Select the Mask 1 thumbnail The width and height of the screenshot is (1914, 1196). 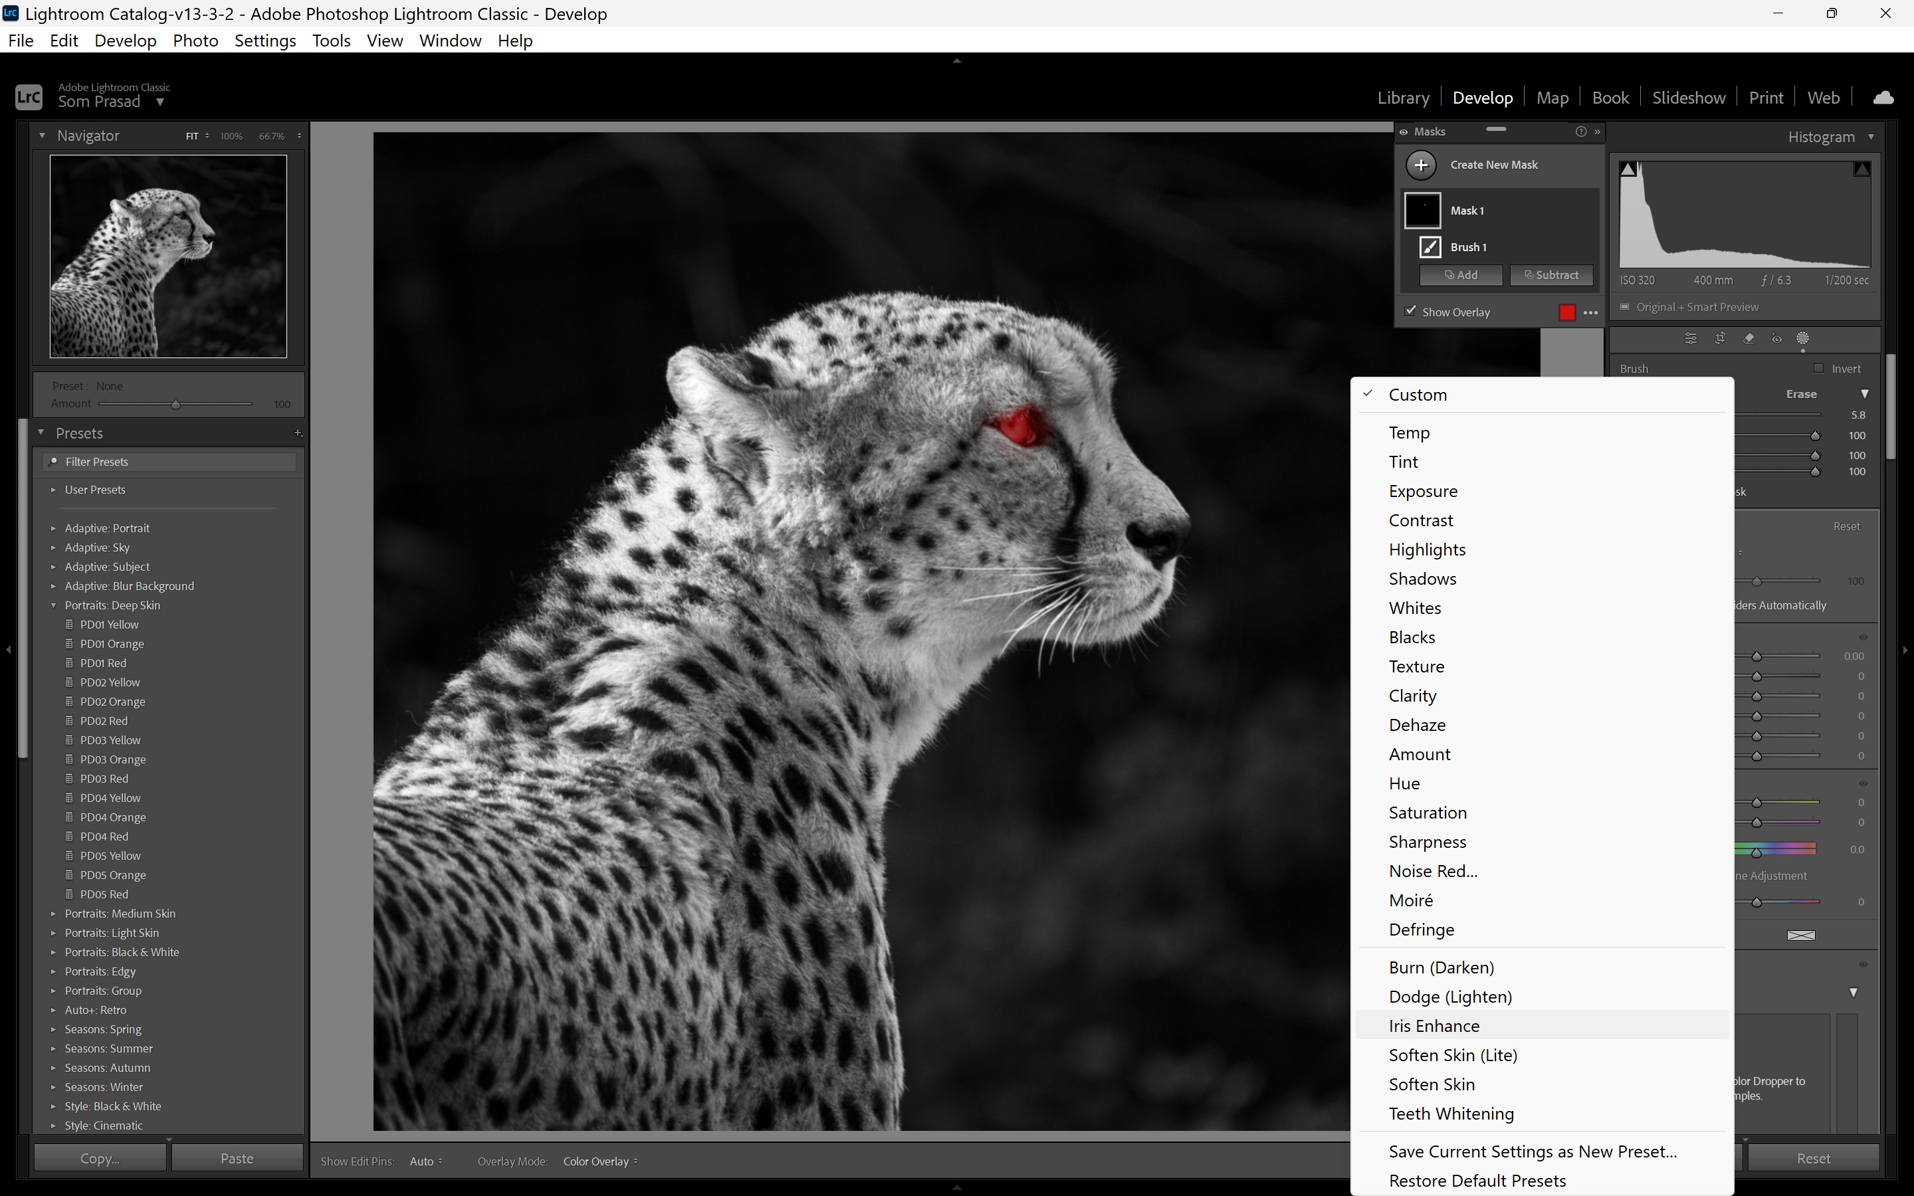coord(1422,211)
